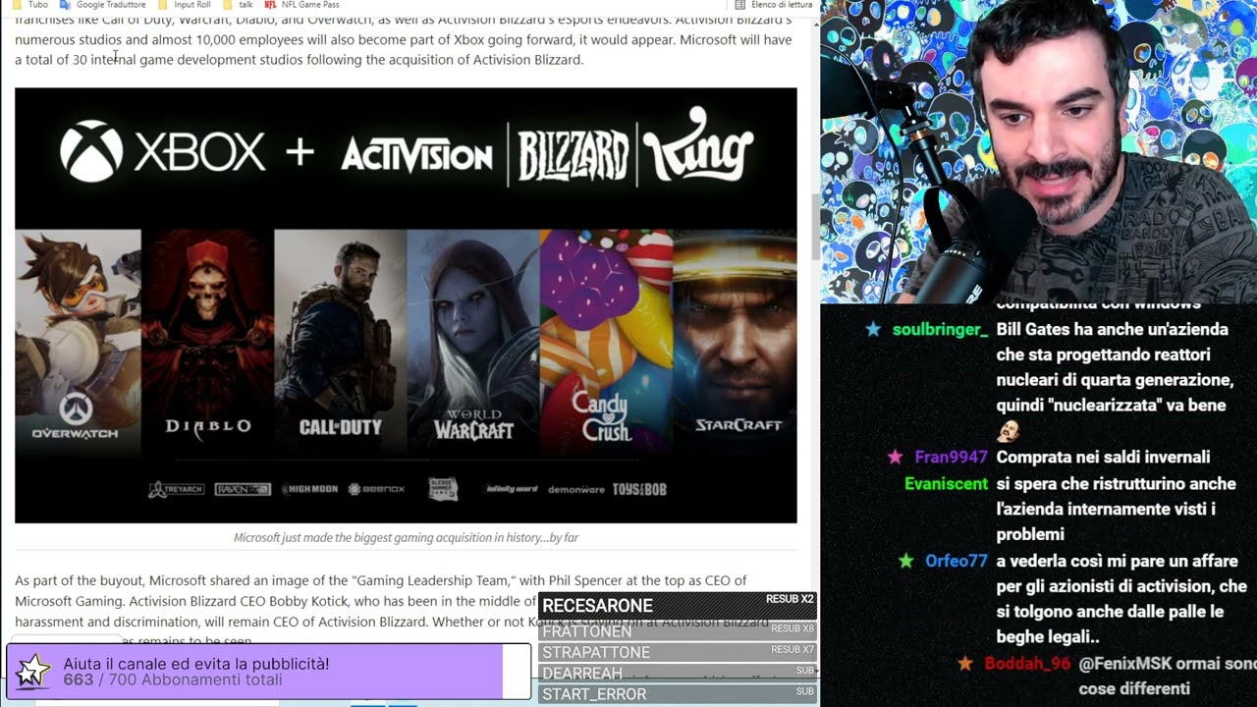
Task: Open the Tubo bookmark folder
Action: click(x=31, y=5)
